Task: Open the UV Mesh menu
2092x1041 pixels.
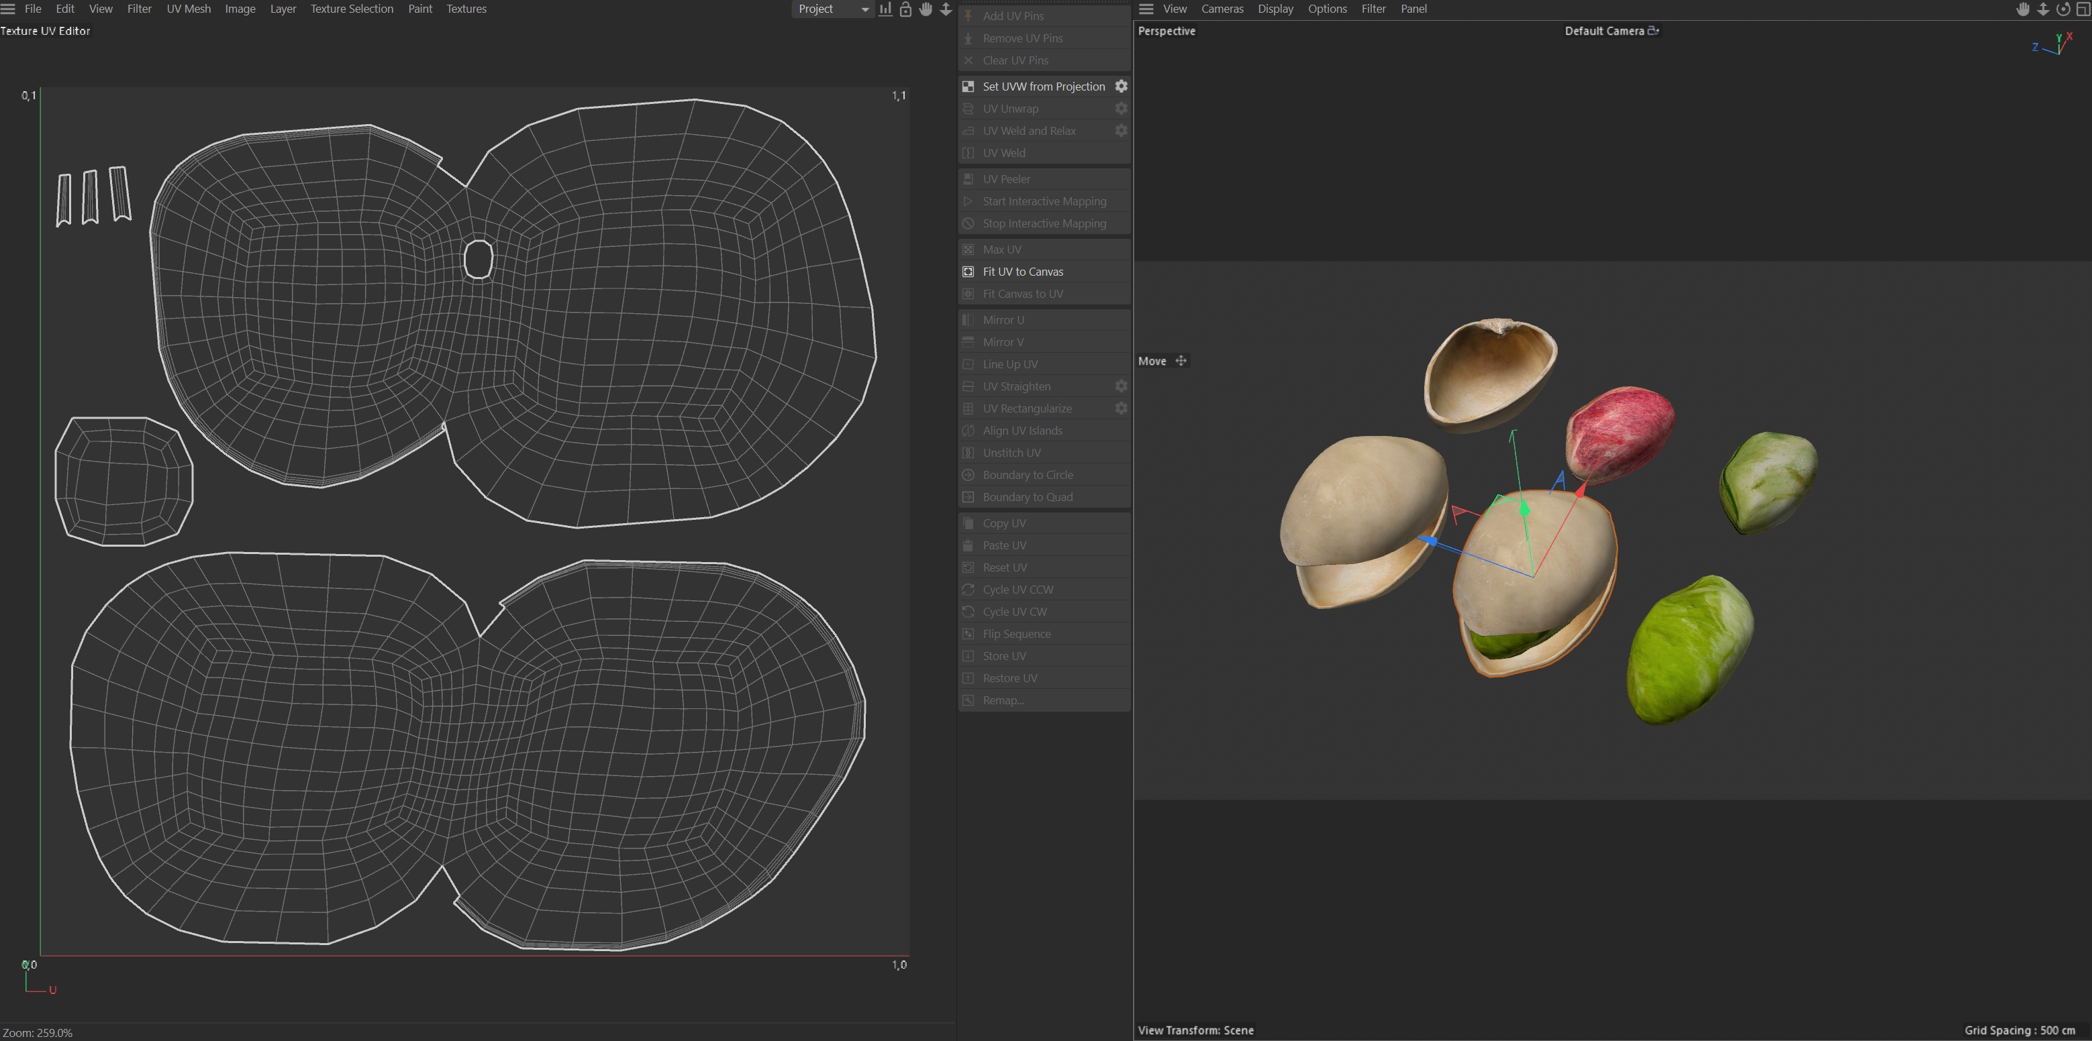Action: (189, 9)
